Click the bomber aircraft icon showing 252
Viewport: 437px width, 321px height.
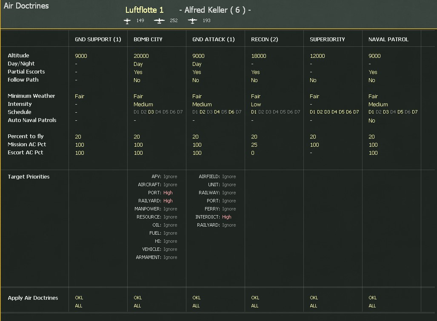159,21
